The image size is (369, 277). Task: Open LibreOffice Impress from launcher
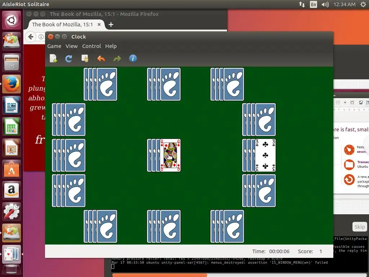12,148
